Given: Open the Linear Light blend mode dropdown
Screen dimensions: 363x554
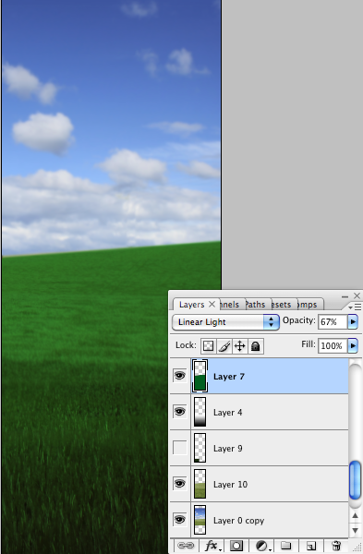Looking at the screenshot, I should [225, 322].
